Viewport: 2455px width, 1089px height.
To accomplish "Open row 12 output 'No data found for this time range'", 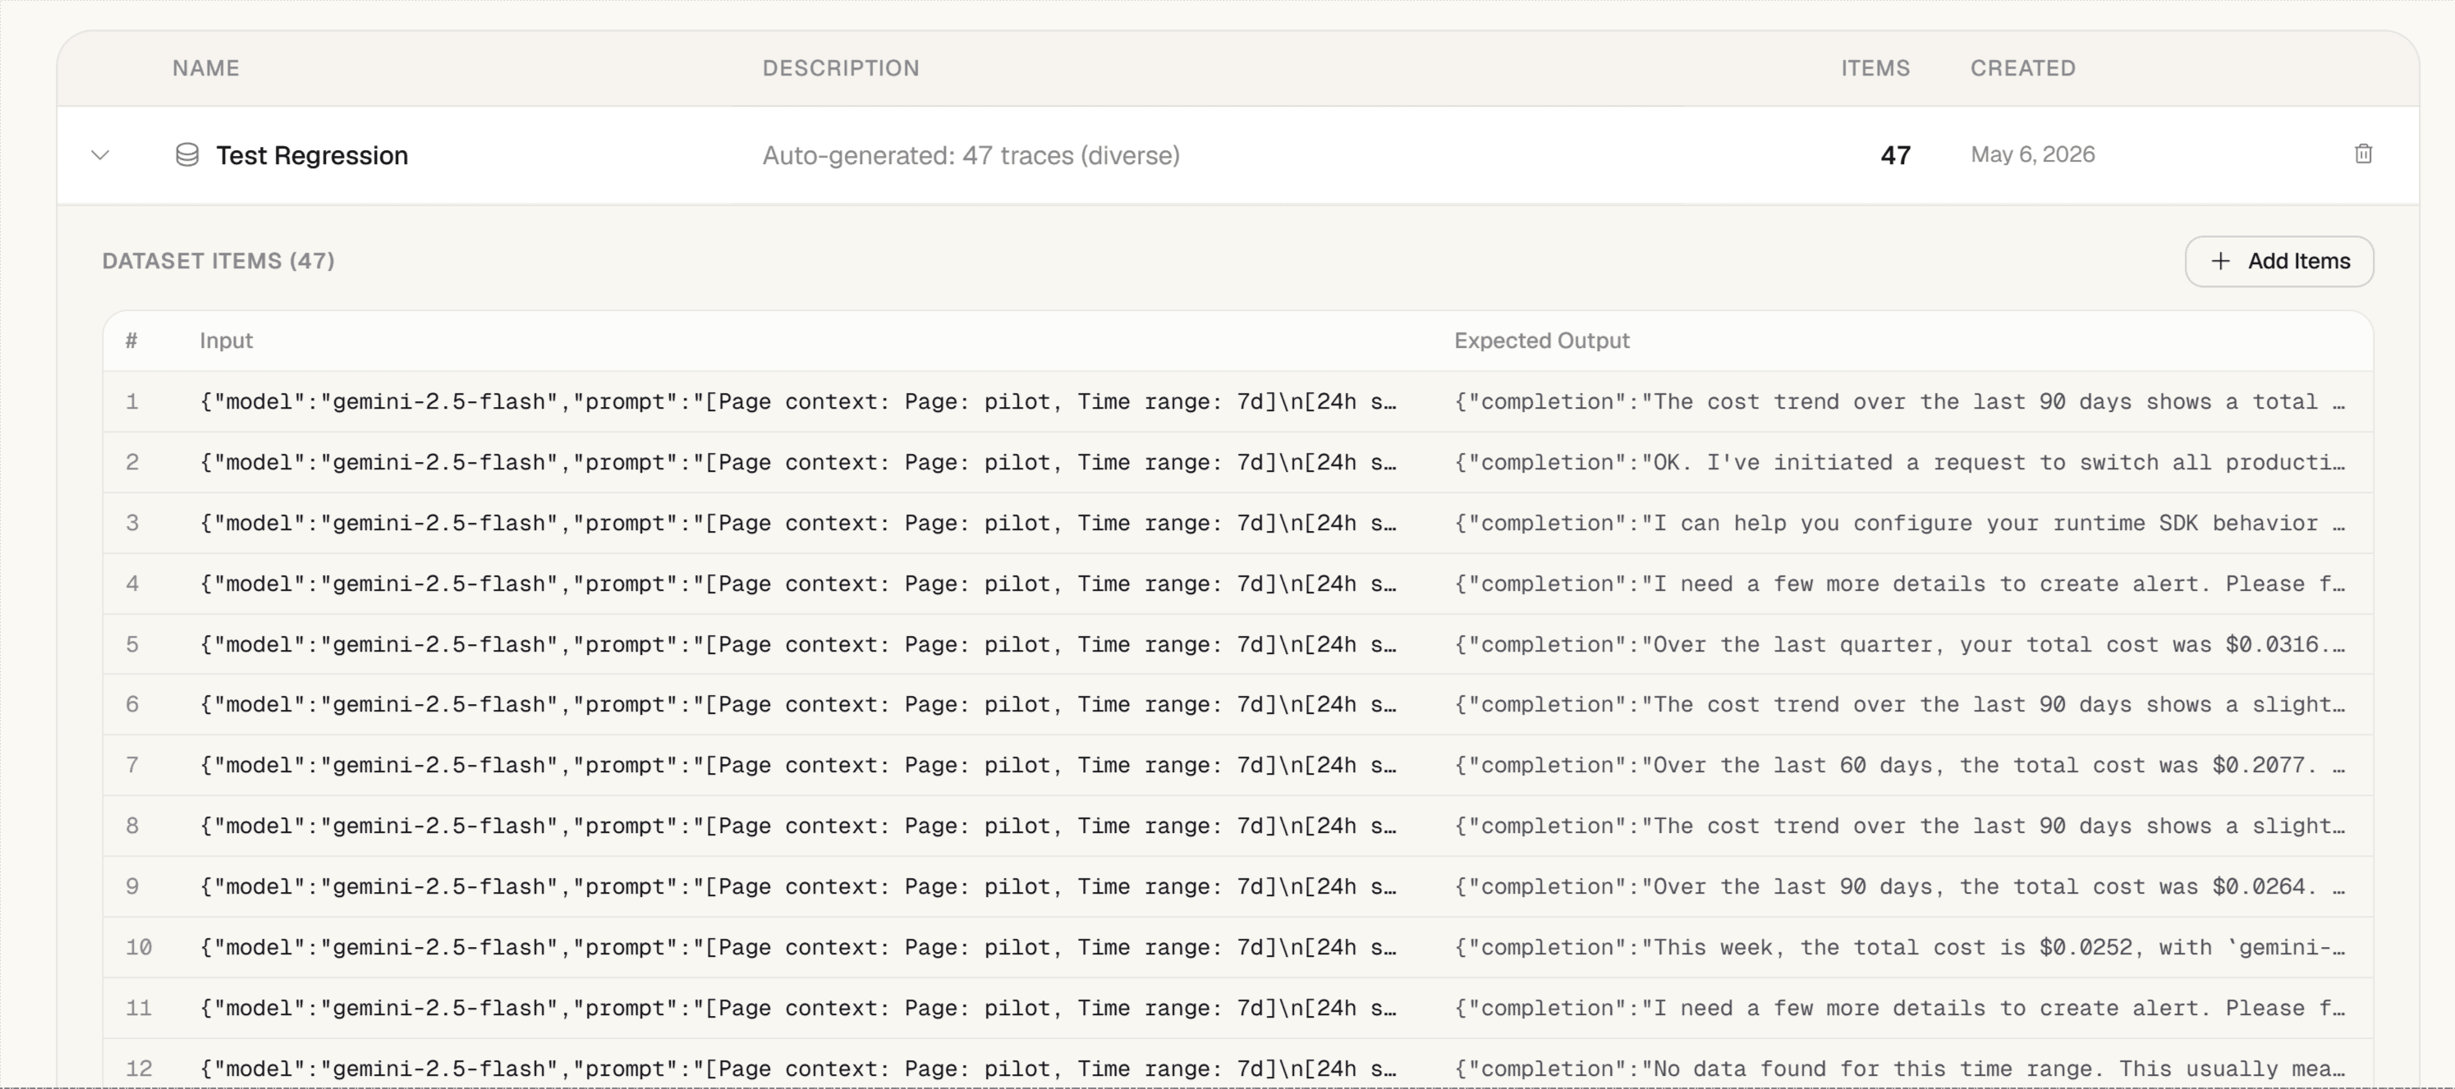I will coord(1899,1069).
